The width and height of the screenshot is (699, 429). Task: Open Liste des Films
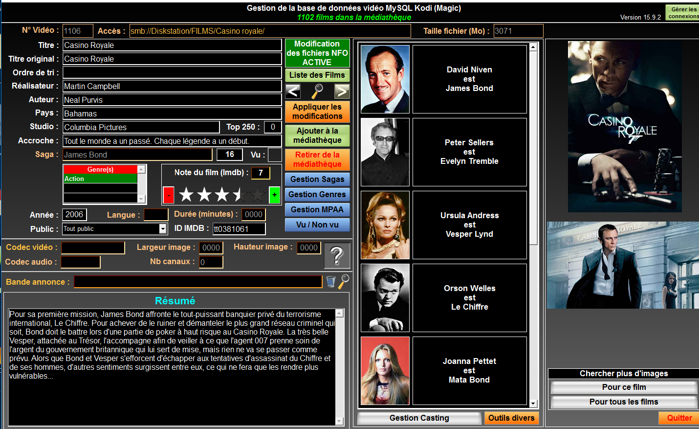click(x=317, y=75)
